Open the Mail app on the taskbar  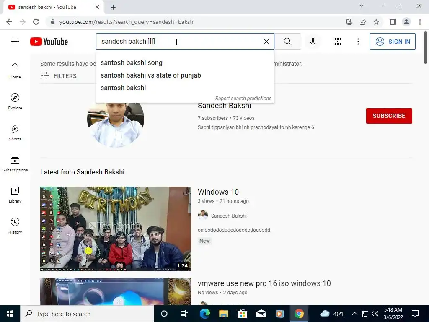(261, 314)
